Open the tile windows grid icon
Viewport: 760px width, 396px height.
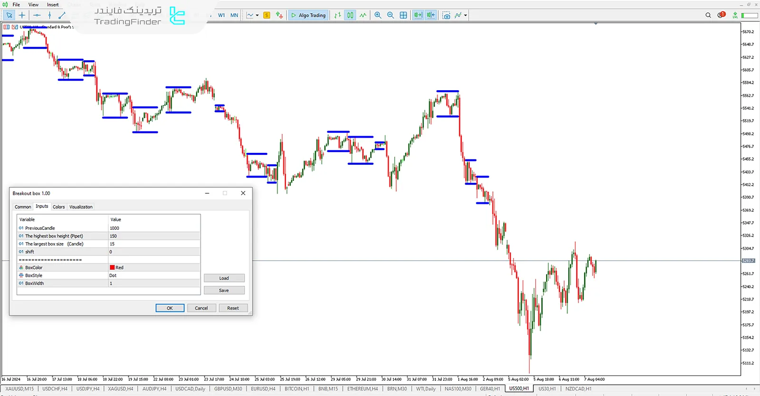coord(403,15)
